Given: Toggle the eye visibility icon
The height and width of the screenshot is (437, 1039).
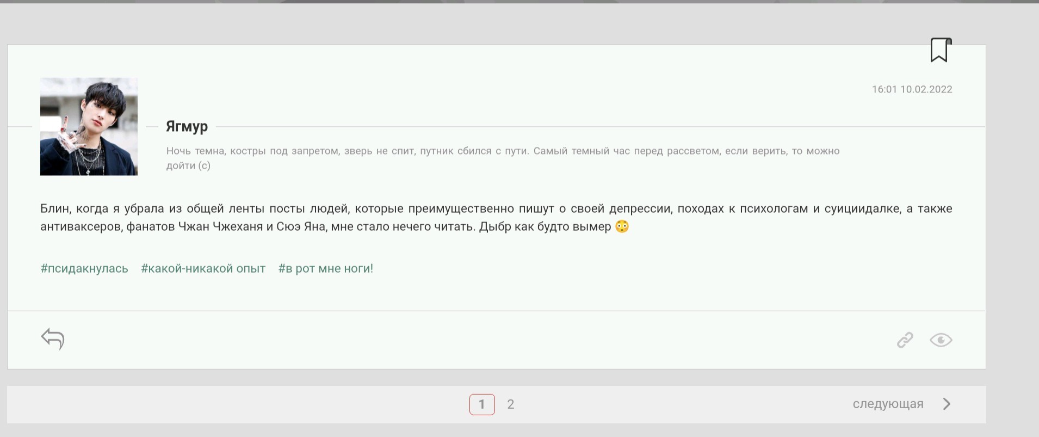Looking at the screenshot, I should click(941, 340).
